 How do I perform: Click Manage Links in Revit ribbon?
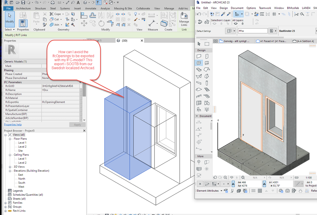(184, 19)
